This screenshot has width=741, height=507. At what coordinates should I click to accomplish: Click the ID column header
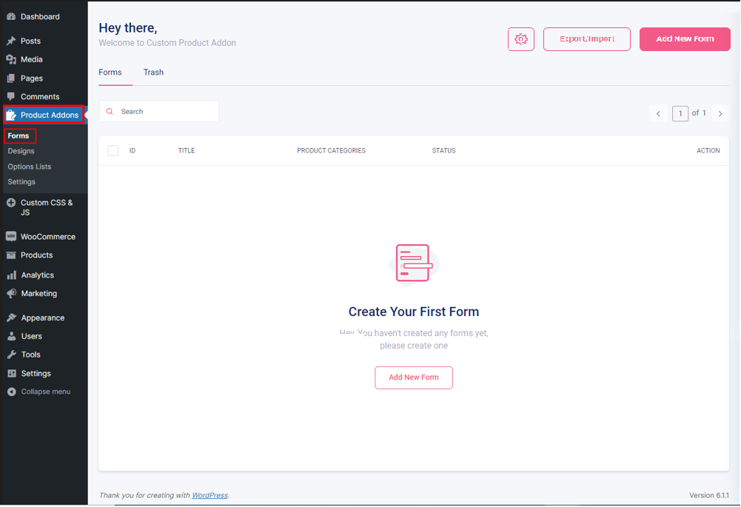pos(133,151)
